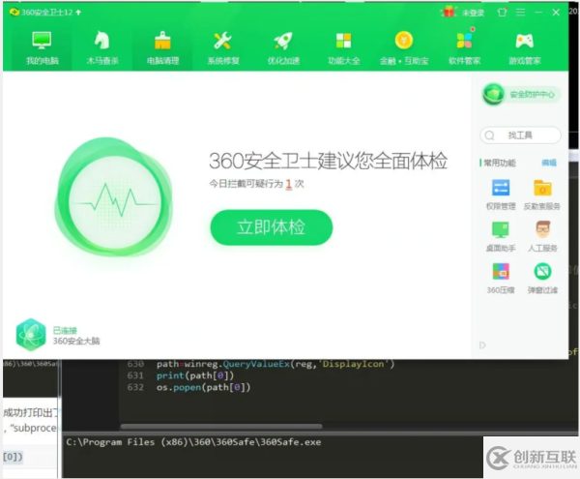Open 权限管理 permission tool
Screen dimensions: 580x479
coord(501,195)
